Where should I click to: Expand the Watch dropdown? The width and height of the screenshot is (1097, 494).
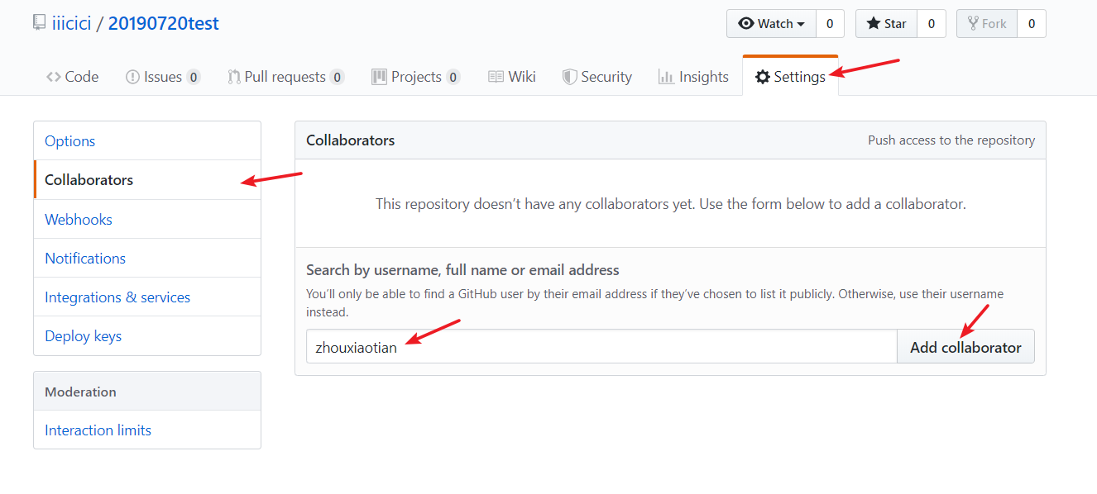771,24
